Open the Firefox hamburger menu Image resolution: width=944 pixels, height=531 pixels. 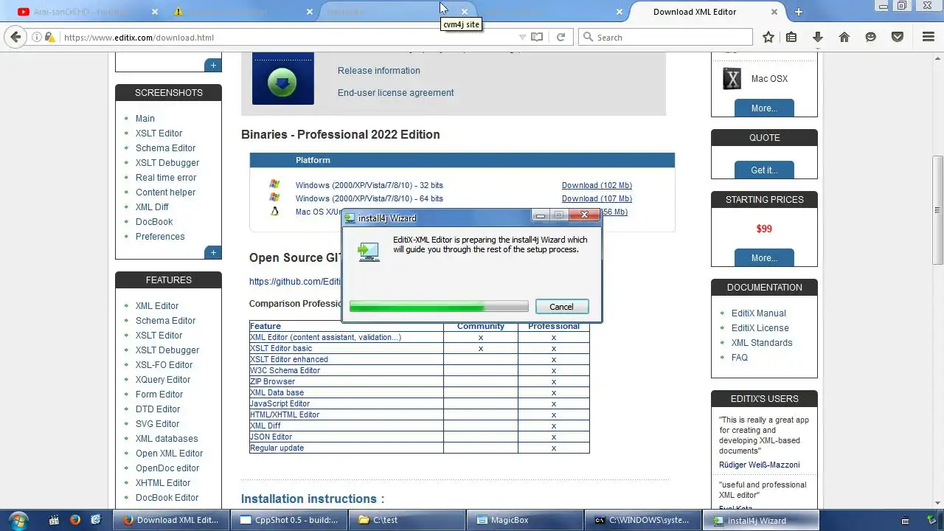coord(929,37)
